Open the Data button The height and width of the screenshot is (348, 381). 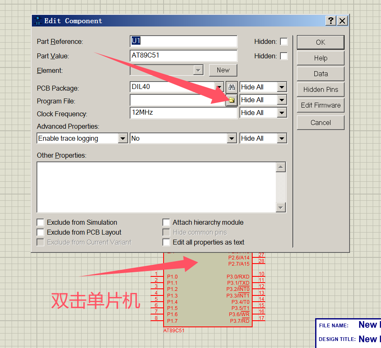(321, 74)
